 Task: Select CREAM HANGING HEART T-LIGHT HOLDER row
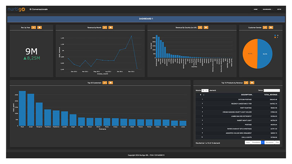(238, 112)
